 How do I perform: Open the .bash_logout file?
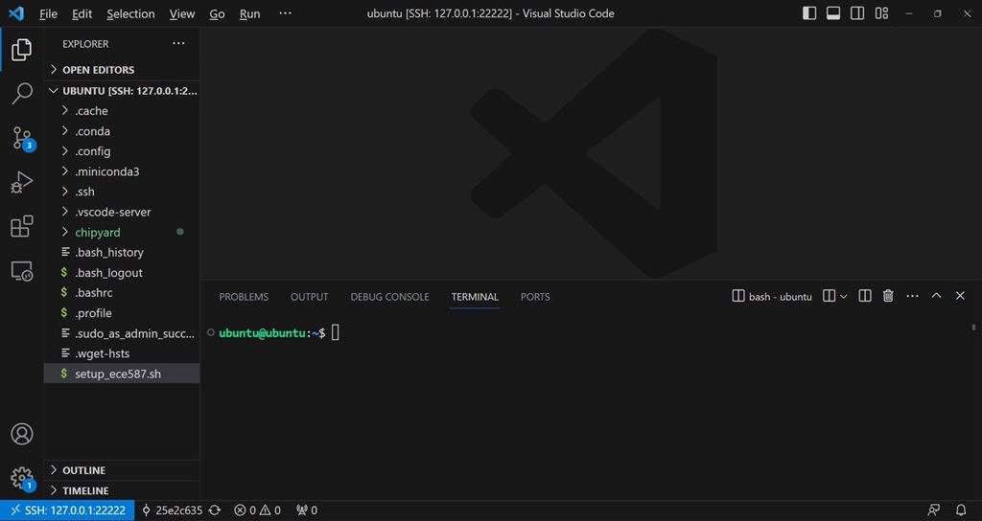point(122,273)
